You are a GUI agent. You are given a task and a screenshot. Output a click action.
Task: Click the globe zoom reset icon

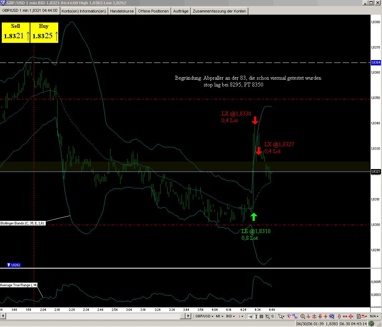pos(332,316)
